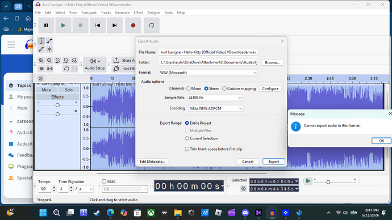Open the Effect menu
Viewport: 392px width, 220px height.
coord(138,12)
